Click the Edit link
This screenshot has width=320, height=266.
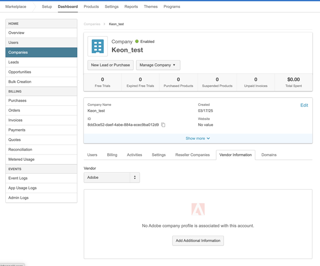(x=304, y=105)
